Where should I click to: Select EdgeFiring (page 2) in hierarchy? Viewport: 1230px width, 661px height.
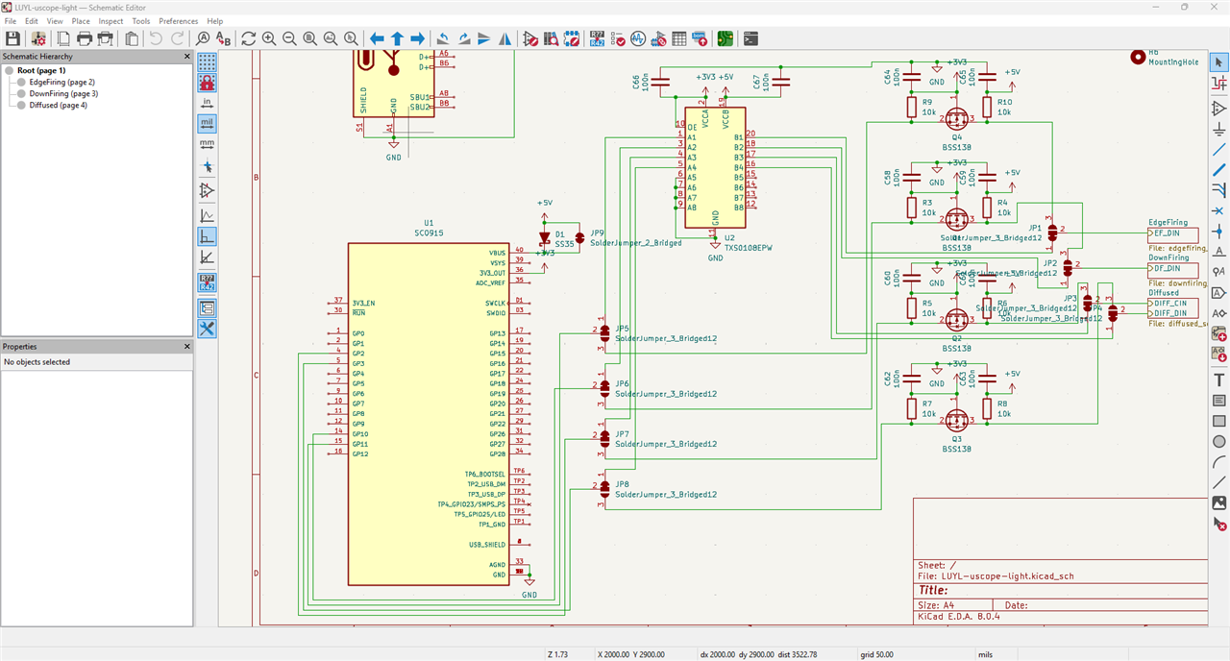click(61, 83)
